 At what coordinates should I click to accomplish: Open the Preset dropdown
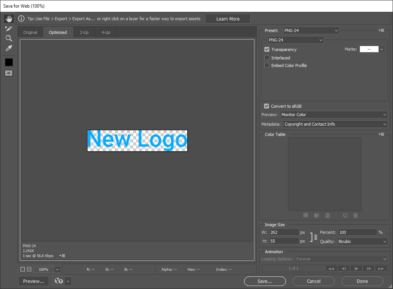pos(311,30)
